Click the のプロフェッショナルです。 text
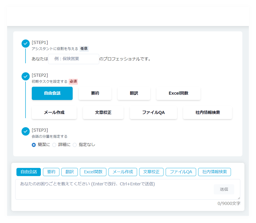The image size is (256, 223). pyautogui.click(x=126, y=59)
